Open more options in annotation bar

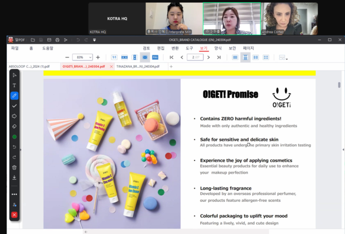14,194
